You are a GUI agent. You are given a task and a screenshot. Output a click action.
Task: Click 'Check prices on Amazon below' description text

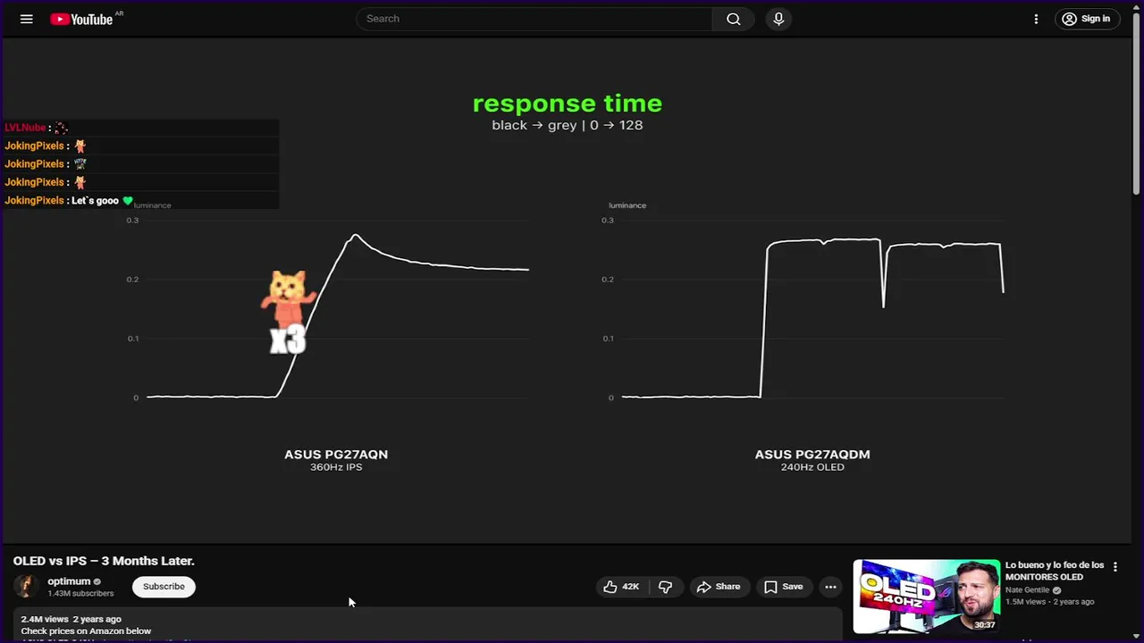pyautogui.click(x=86, y=631)
